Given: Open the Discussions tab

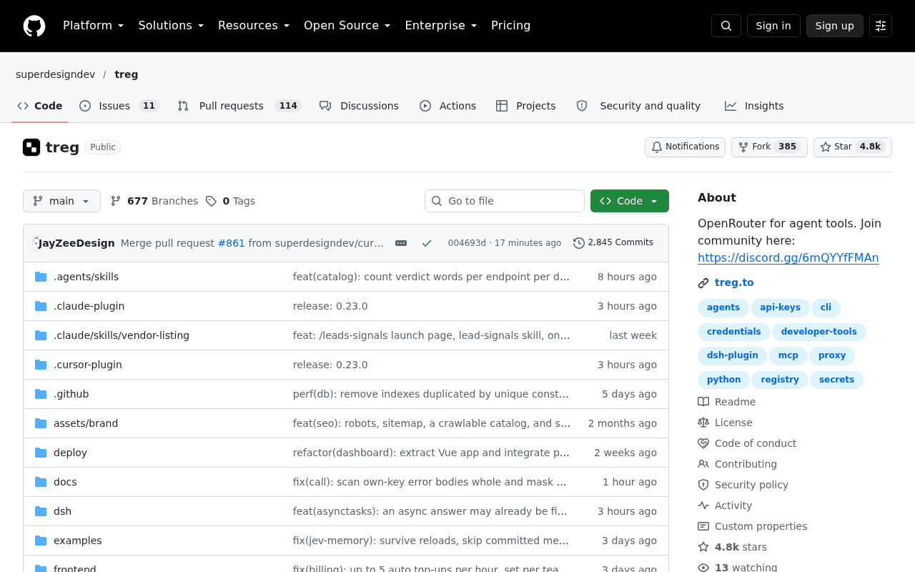Looking at the screenshot, I should pos(360,106).
